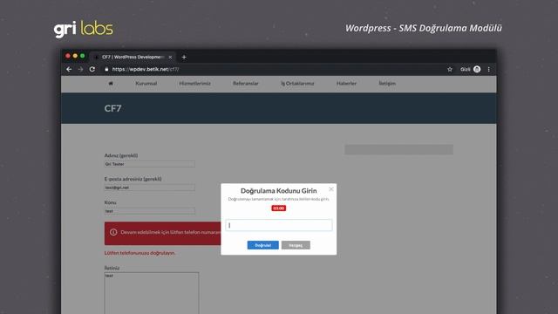This screenshot has width=558, height=314.
Task: Open the Kurumsal menu item
Action: pos(146,84)
